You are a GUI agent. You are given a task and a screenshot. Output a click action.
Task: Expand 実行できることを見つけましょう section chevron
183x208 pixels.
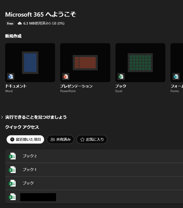point(2,117)
